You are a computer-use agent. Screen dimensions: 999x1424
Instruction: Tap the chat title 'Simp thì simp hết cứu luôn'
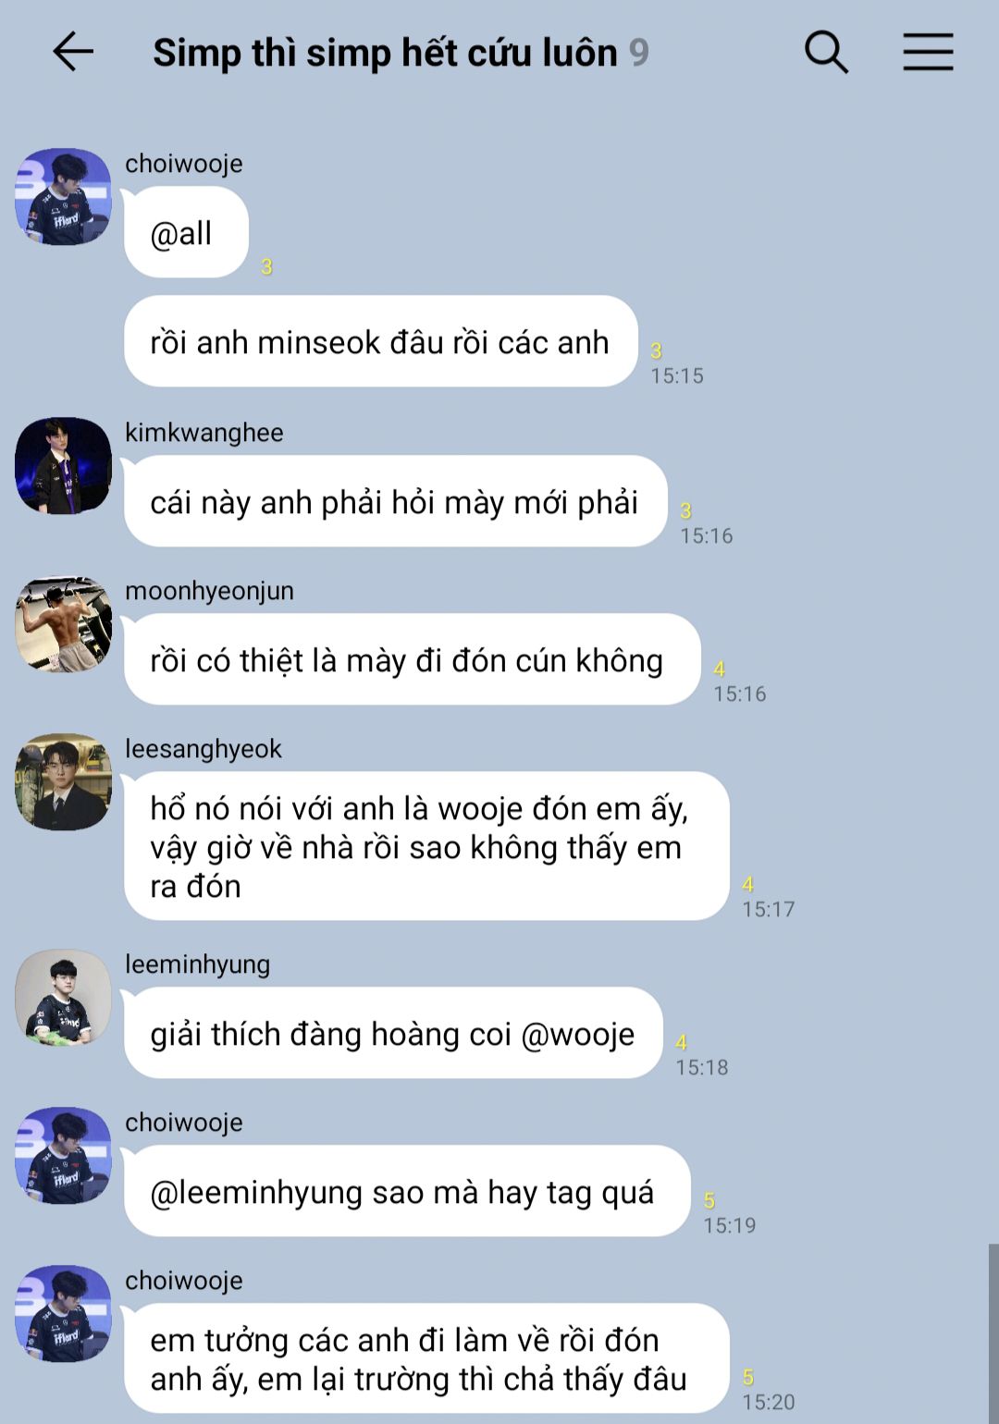[385, 53]
